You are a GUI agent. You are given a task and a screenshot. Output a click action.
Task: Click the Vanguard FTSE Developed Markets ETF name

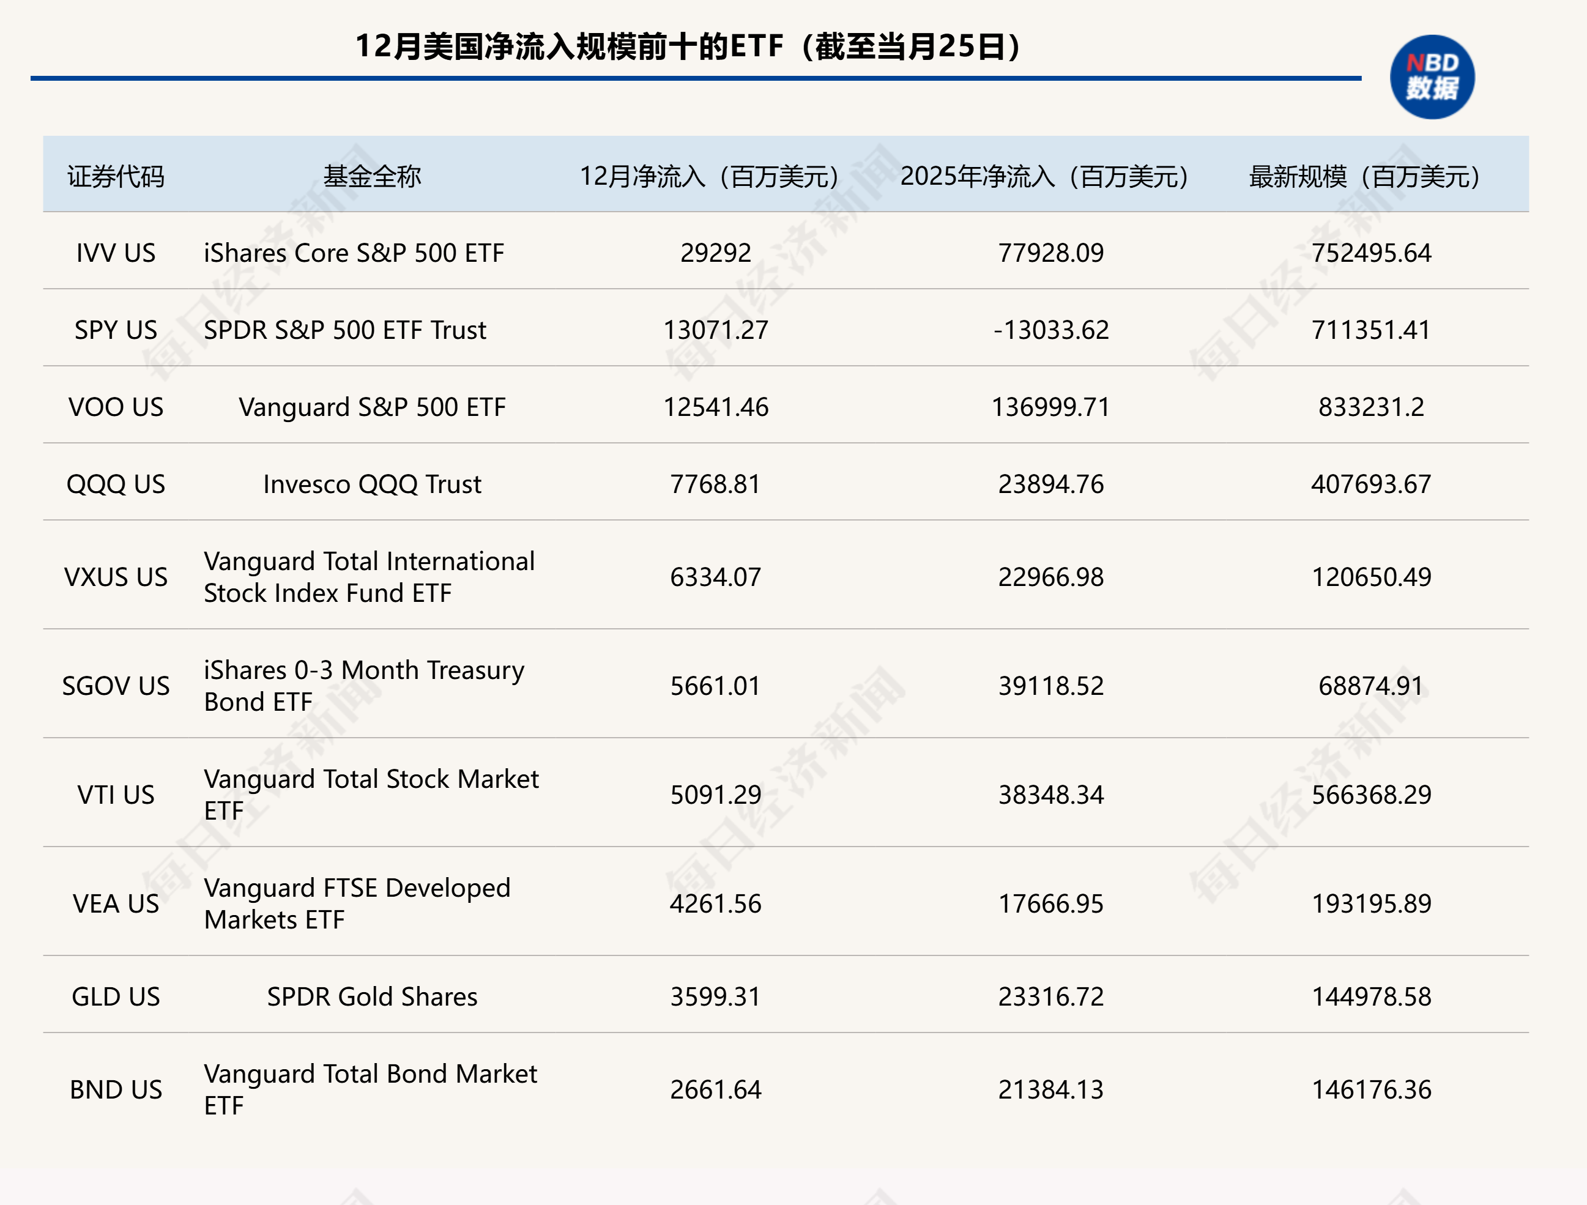357,903
